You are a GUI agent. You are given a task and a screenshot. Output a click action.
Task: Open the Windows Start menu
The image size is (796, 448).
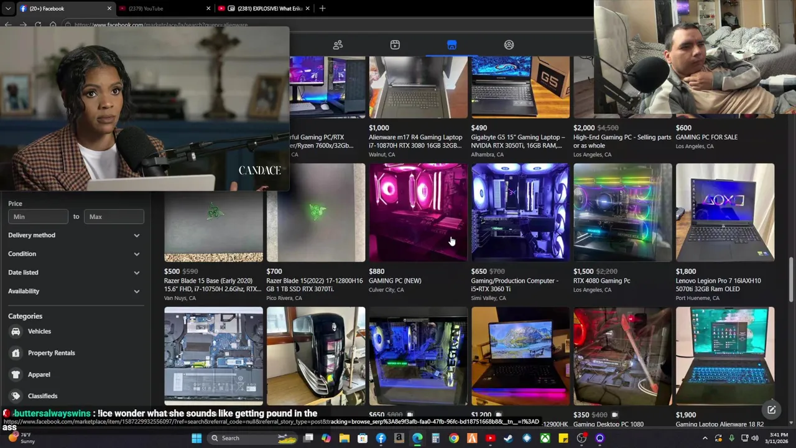click(x=197, y=438)
